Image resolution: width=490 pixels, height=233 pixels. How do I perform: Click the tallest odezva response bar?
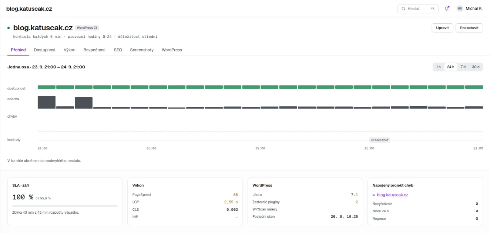(47, 102)
